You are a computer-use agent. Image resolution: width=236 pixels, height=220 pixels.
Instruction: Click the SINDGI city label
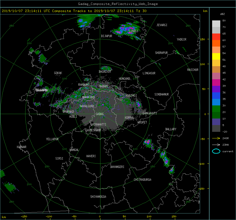pyautogui.click(x=133, y=31)
